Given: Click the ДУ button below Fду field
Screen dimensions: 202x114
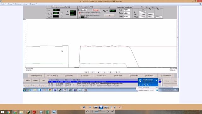Looking at the screenshot, I should tap(110, 16).
